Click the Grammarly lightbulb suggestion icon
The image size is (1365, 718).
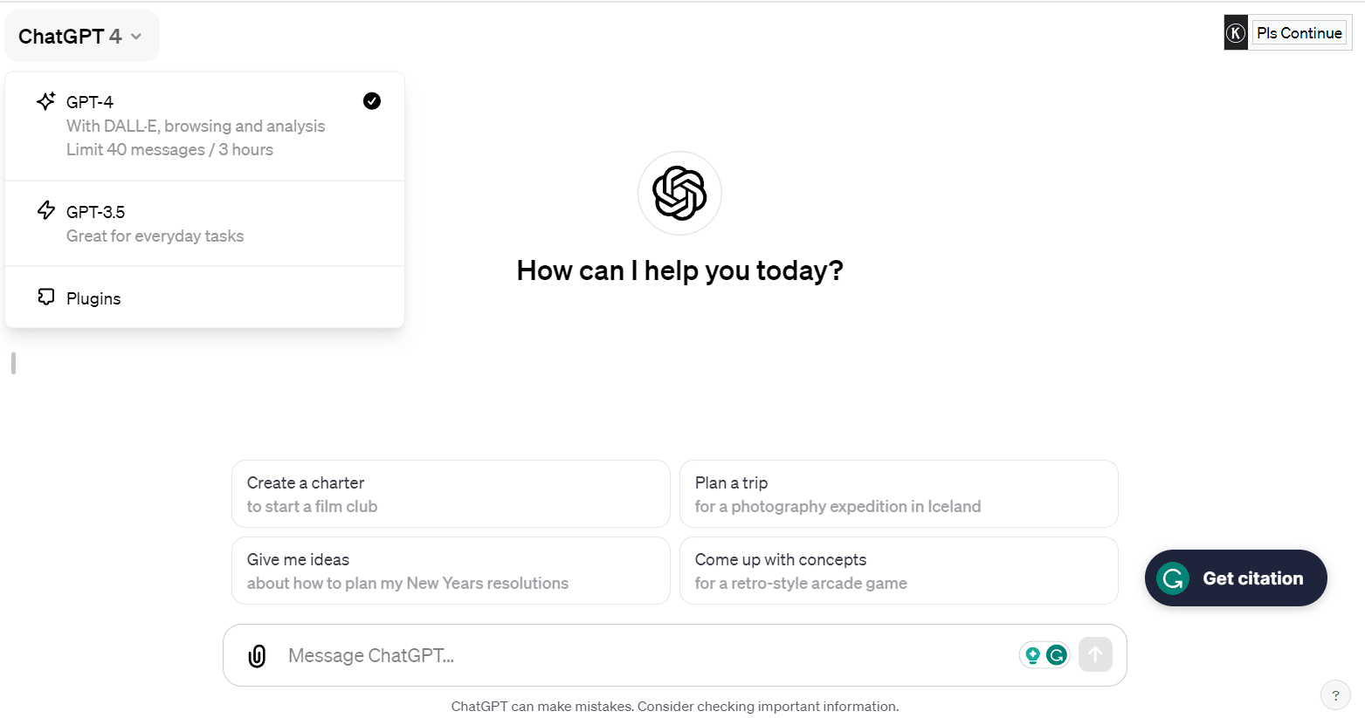pos(1033,655)
